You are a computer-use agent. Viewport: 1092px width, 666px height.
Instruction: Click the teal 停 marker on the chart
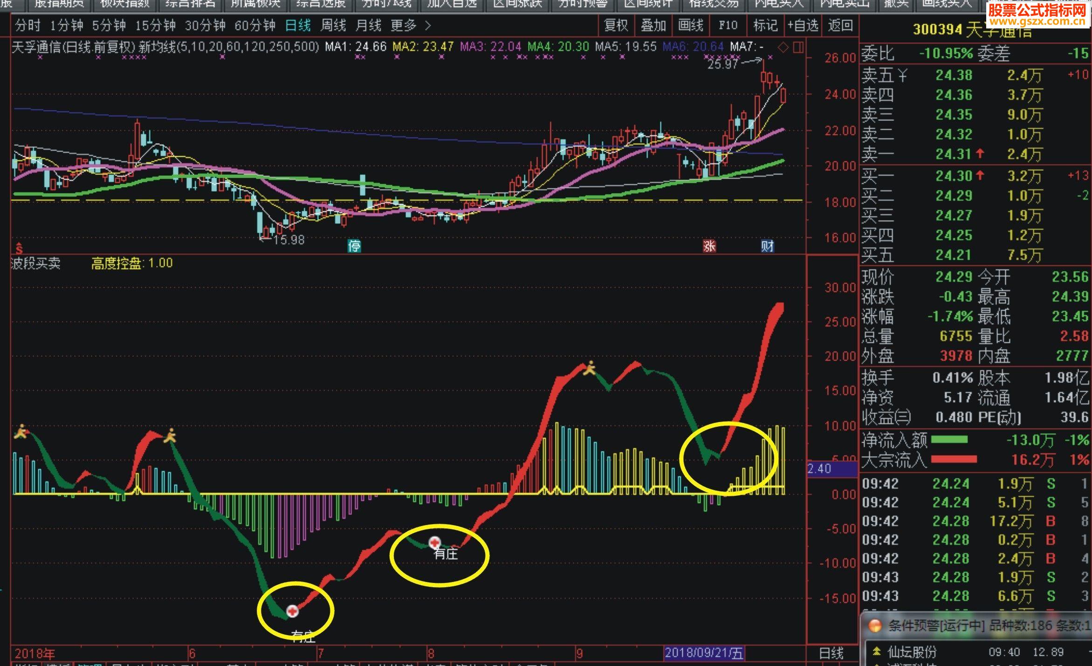pos(355,246)
